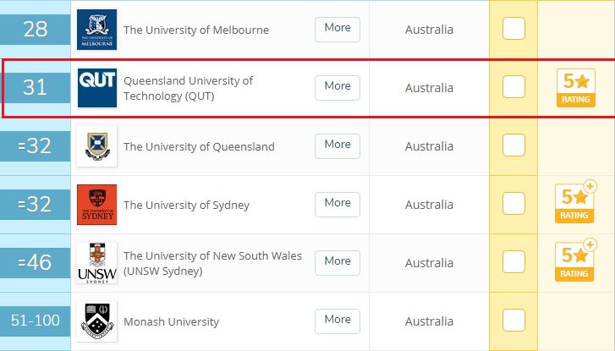Click the rank 31 cell

click(x=36, y=88)
